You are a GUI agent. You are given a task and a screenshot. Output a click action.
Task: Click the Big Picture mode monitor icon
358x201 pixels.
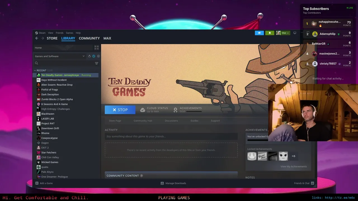pos(295,33)
